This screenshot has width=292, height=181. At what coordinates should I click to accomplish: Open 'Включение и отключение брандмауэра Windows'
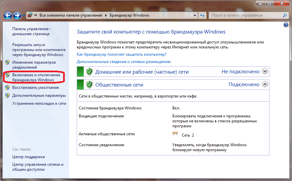pyautogui.click(x=36, y=77)
